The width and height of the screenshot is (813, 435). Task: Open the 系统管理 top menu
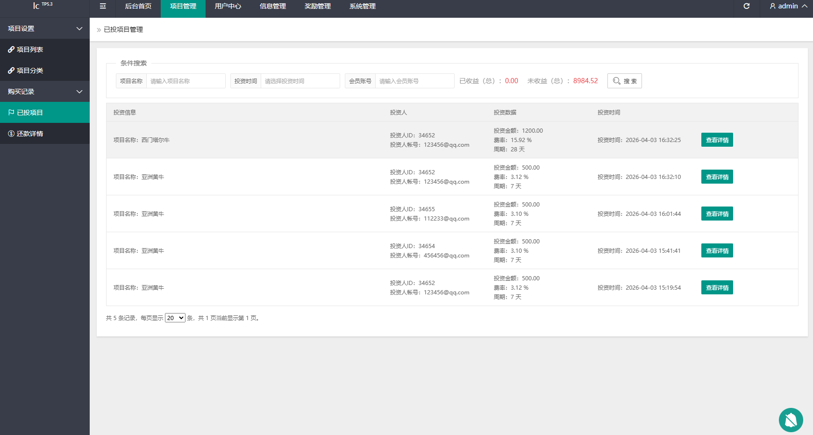363,7
